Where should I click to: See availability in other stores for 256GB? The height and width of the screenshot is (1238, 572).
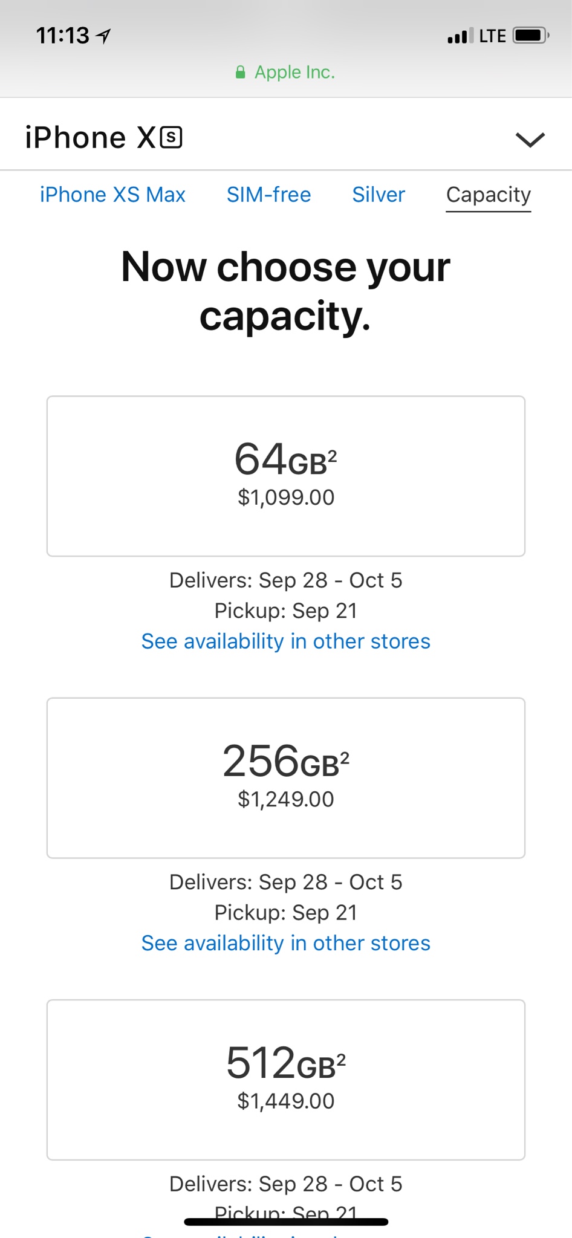(286, 943)
